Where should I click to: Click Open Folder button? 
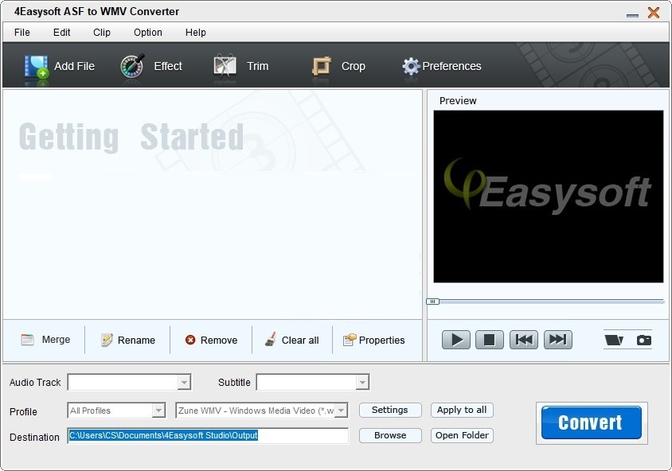click(x=462, y=435)
